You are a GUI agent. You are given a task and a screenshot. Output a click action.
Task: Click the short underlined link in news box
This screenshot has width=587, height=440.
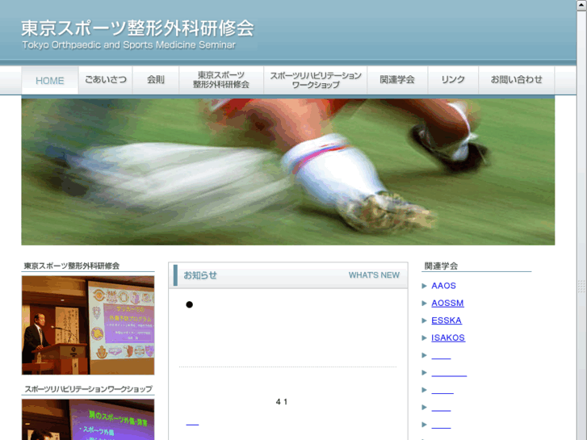tap(192, 425)
